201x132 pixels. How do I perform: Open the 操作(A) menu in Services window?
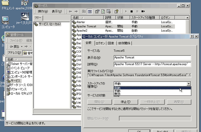(x=43, y=12)
